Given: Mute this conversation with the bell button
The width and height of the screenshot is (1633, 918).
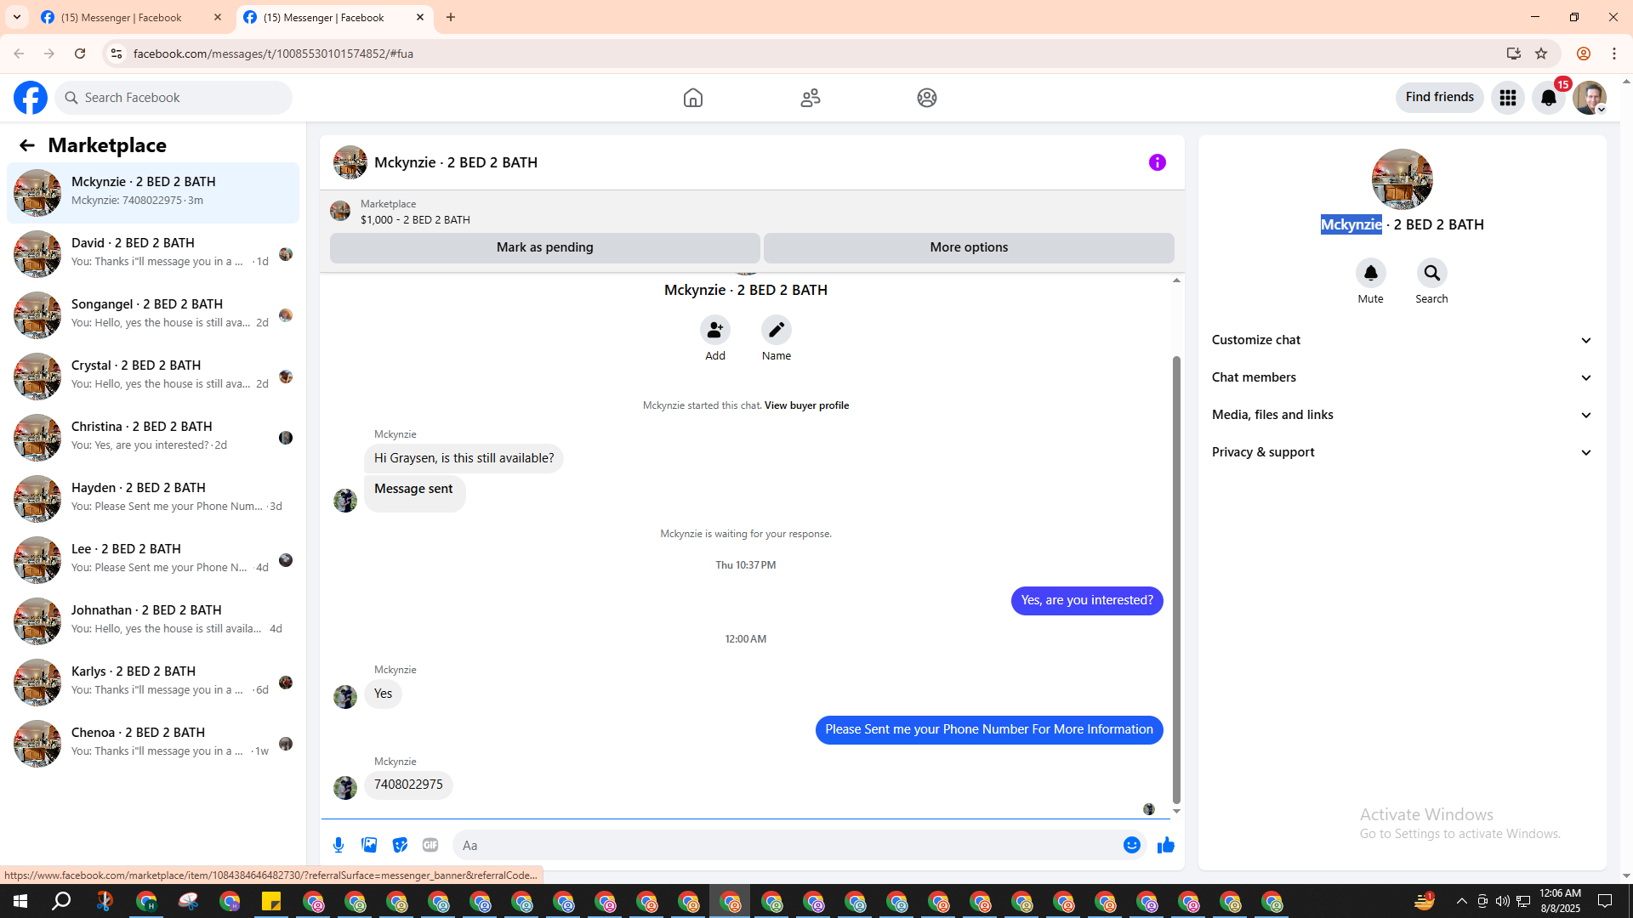Looking at the screenshot, I should coord(1370,274).
